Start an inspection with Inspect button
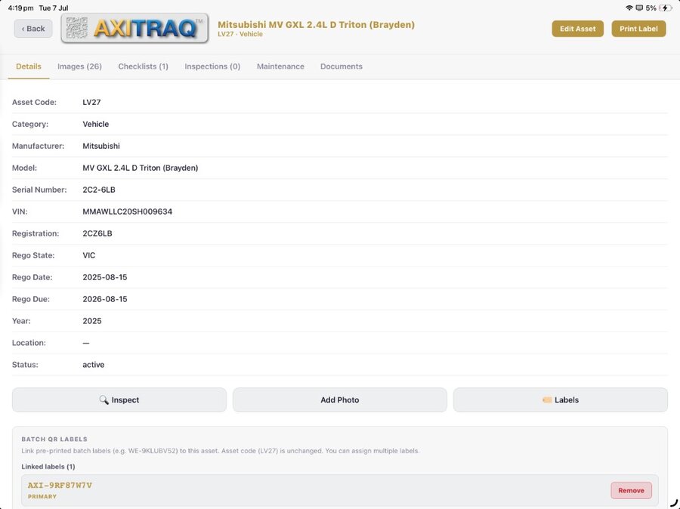This screenshot has height=509, width=680. (119, 399)
